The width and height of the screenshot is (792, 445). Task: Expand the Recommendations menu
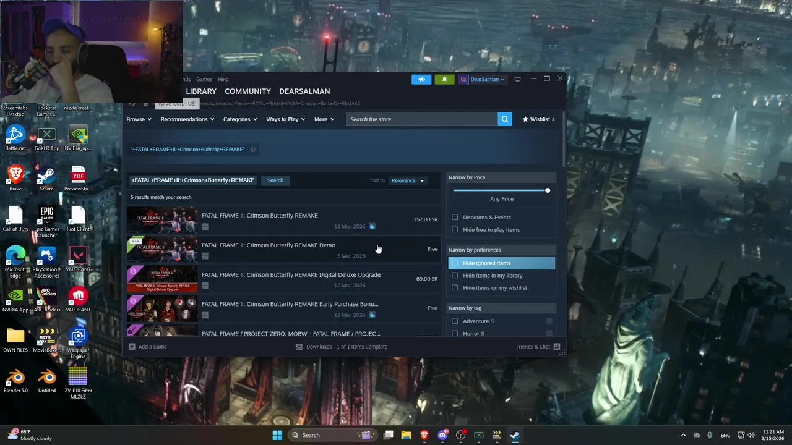(x=187, y=119)
